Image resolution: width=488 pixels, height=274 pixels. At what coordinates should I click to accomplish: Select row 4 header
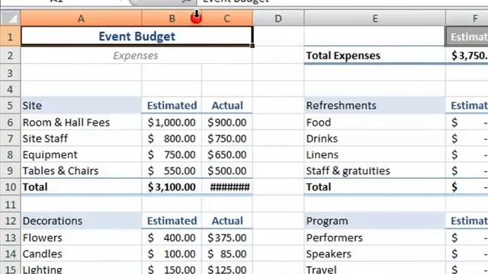(x=10, y=90)
